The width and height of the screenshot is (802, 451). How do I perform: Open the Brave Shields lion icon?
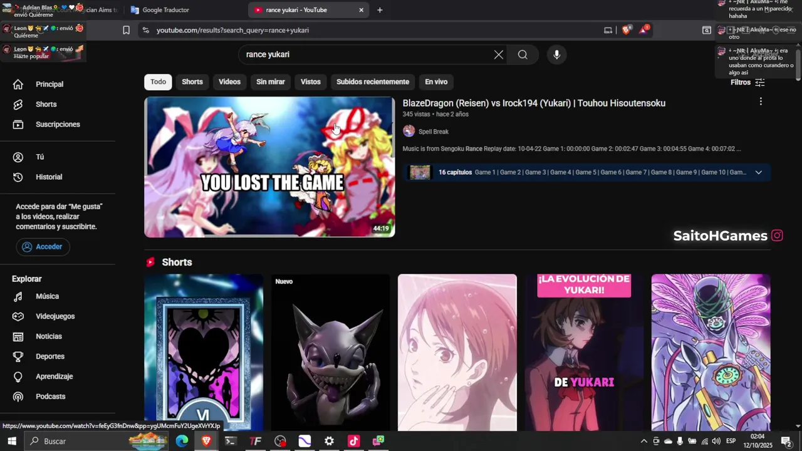(626, 29)
